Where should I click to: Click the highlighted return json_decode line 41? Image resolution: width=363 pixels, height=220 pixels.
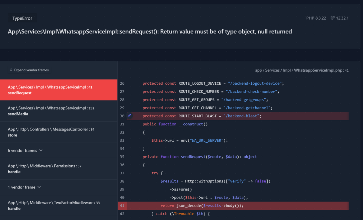(202, 206)
